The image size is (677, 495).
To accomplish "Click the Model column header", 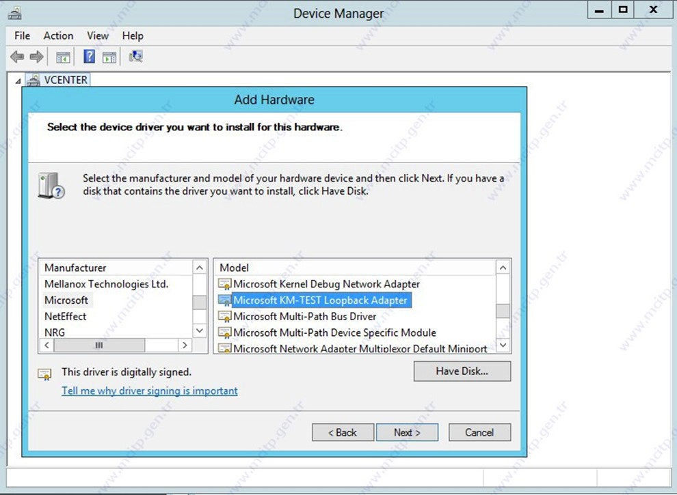I will pyautogui.click(x=356, y=268).
